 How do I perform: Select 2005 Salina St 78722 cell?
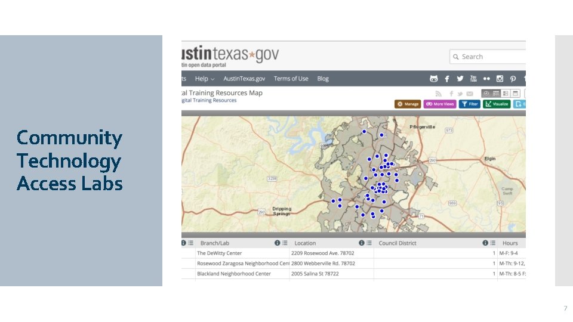click(x=331, y=274)
